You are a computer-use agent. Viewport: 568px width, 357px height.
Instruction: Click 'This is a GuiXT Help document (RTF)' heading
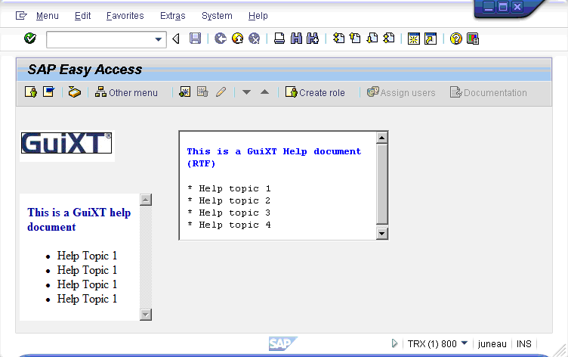coord(274,157)
